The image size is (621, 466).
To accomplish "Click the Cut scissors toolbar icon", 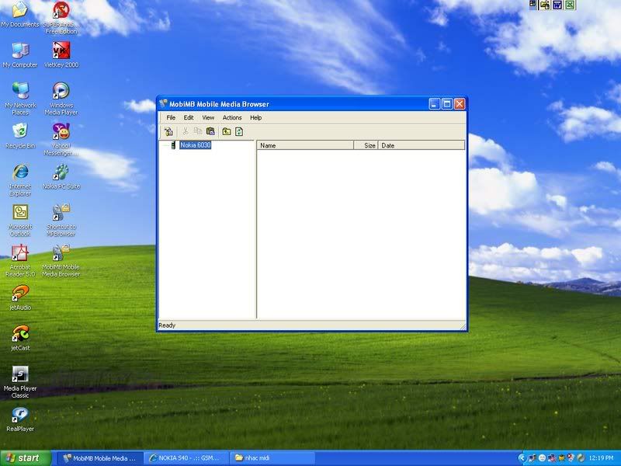I will click(186, 131).
